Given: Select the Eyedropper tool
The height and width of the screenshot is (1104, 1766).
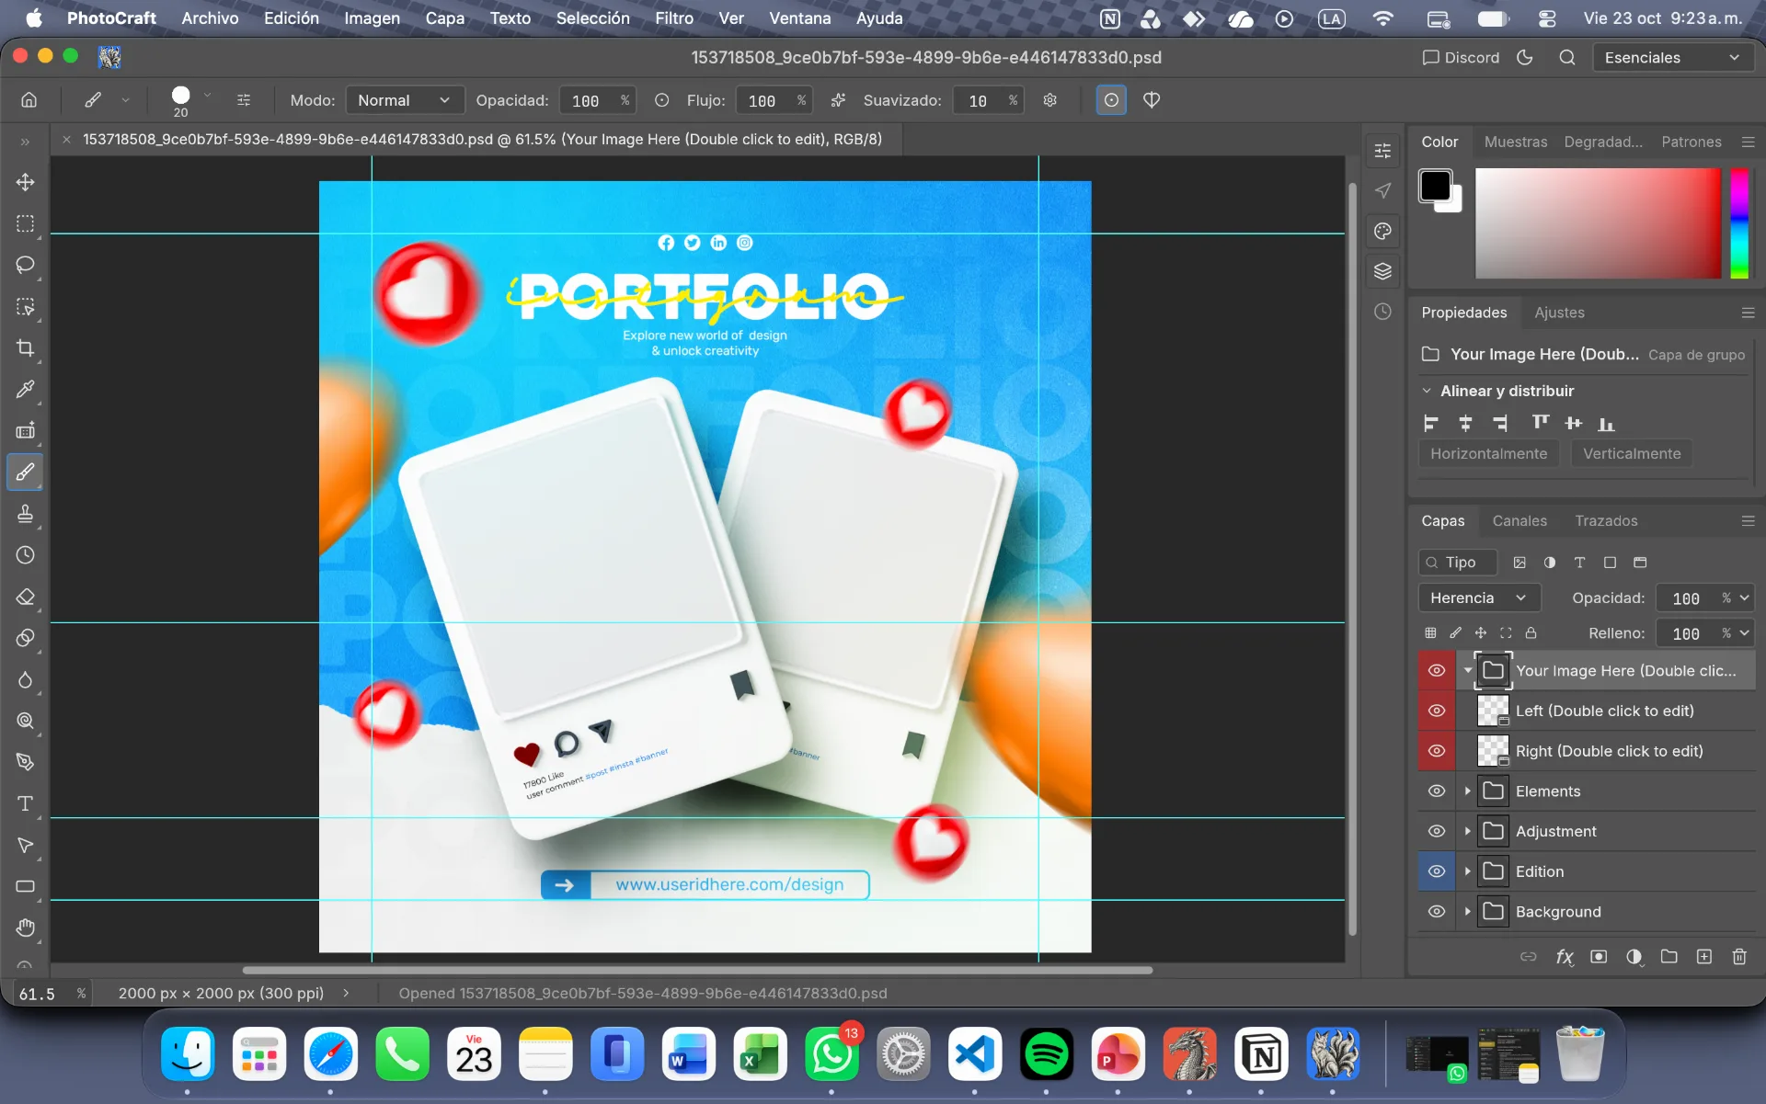Looking at the screenshot, I should click(26, 389).
